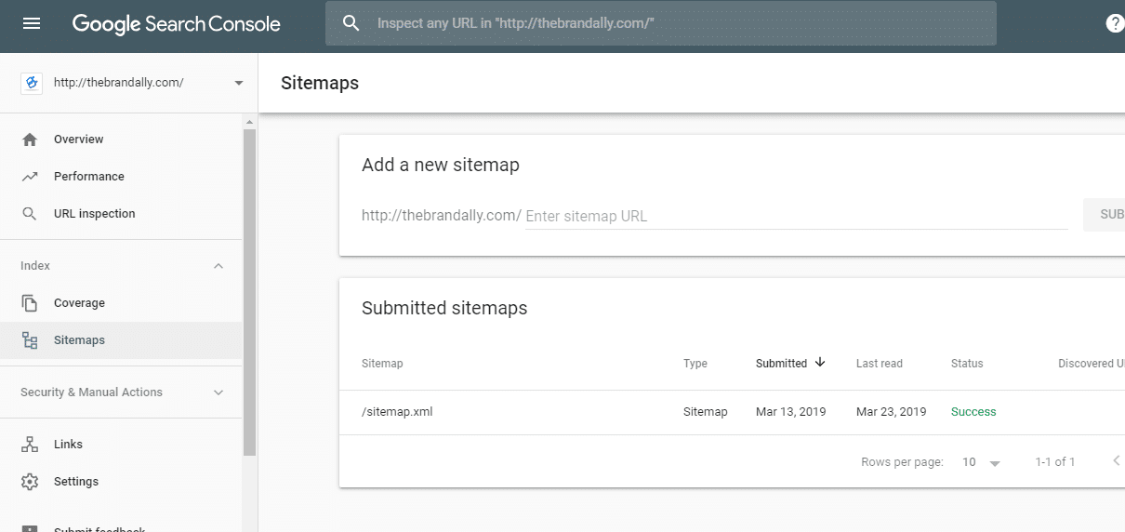Expand Security & Manual Actions chevron
This screenshot has height=532, width=1125.
tap(218, 392)
